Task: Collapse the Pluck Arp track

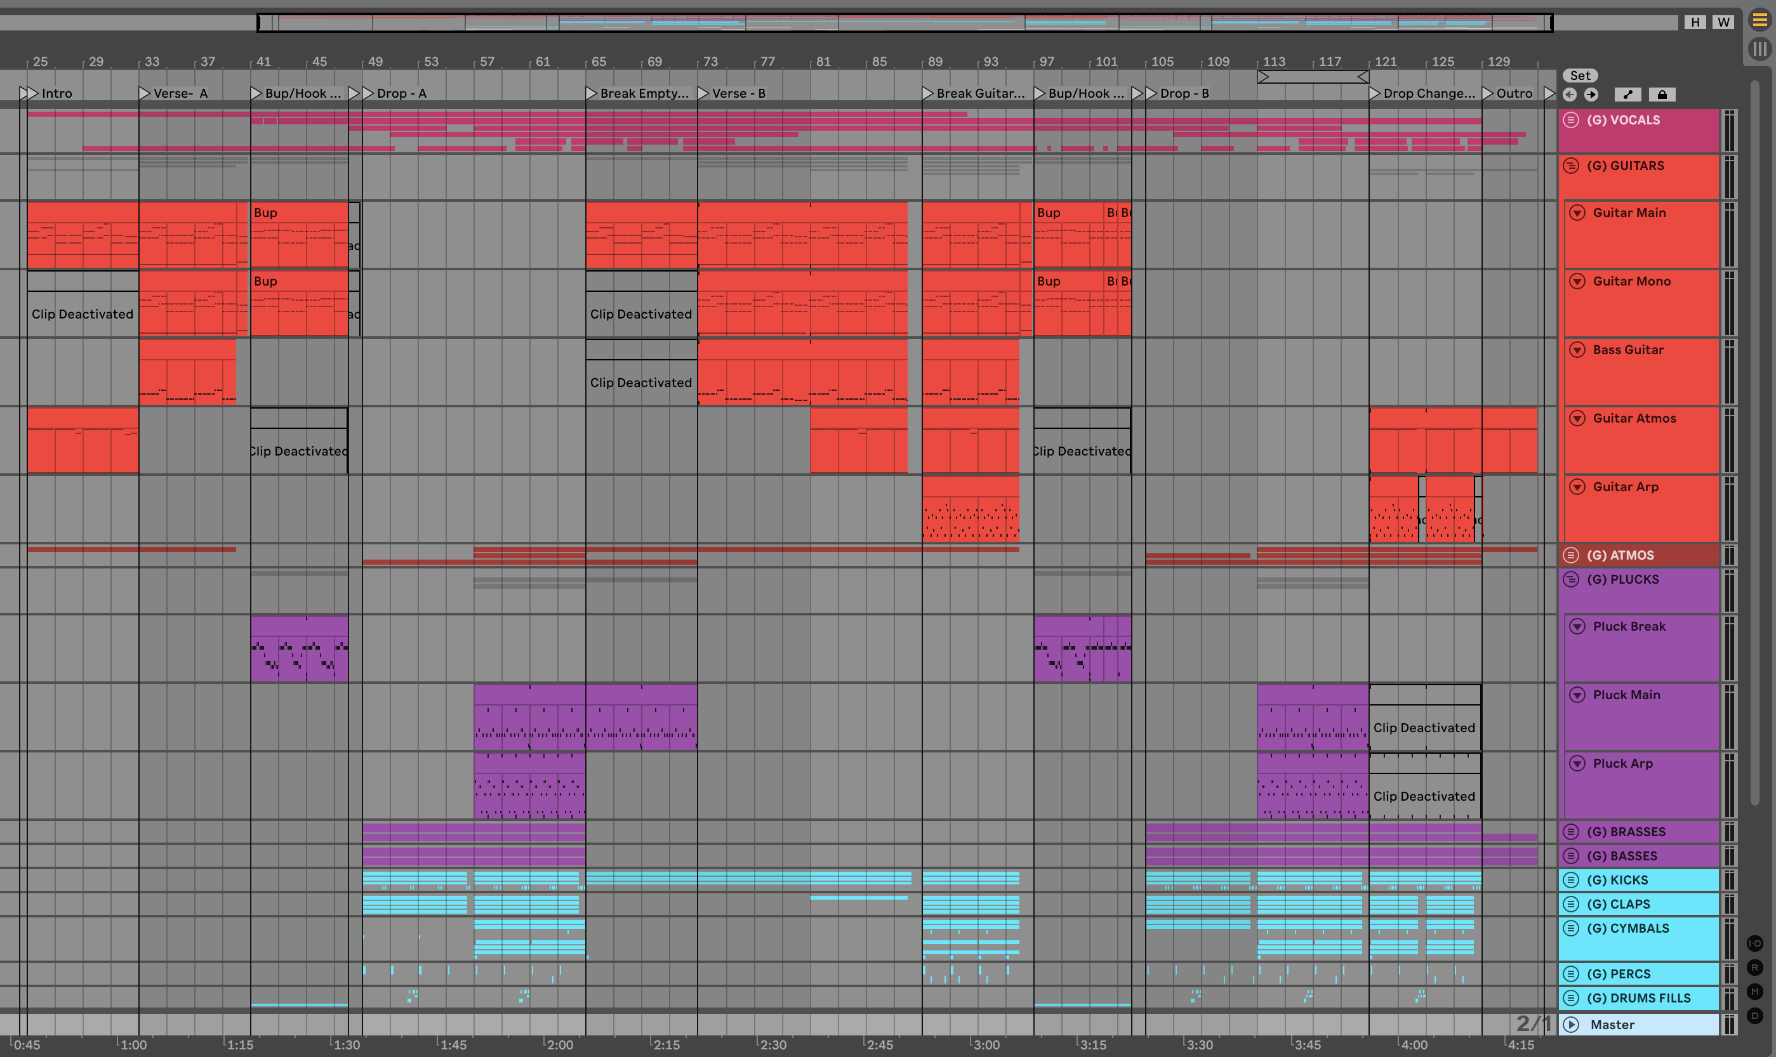Action: 1577,763
